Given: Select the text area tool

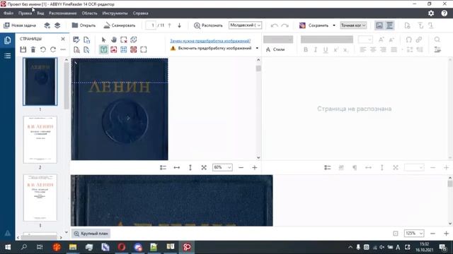Looking at the screenshot, I should 104,49.
